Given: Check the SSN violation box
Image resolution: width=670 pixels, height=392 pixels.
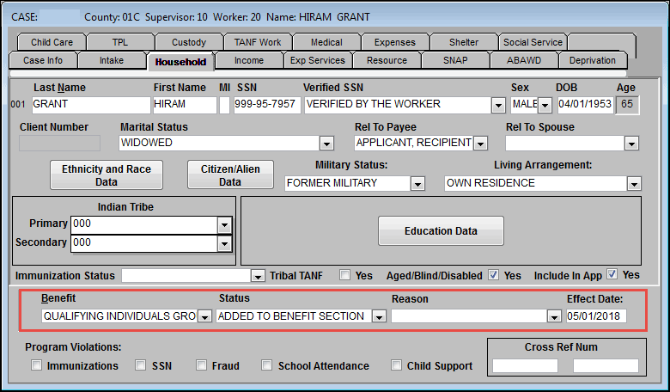Looking at the screenshot, I should 140,365.
